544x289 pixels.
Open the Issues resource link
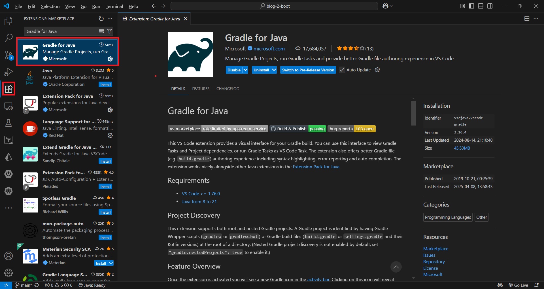point(429,255)
